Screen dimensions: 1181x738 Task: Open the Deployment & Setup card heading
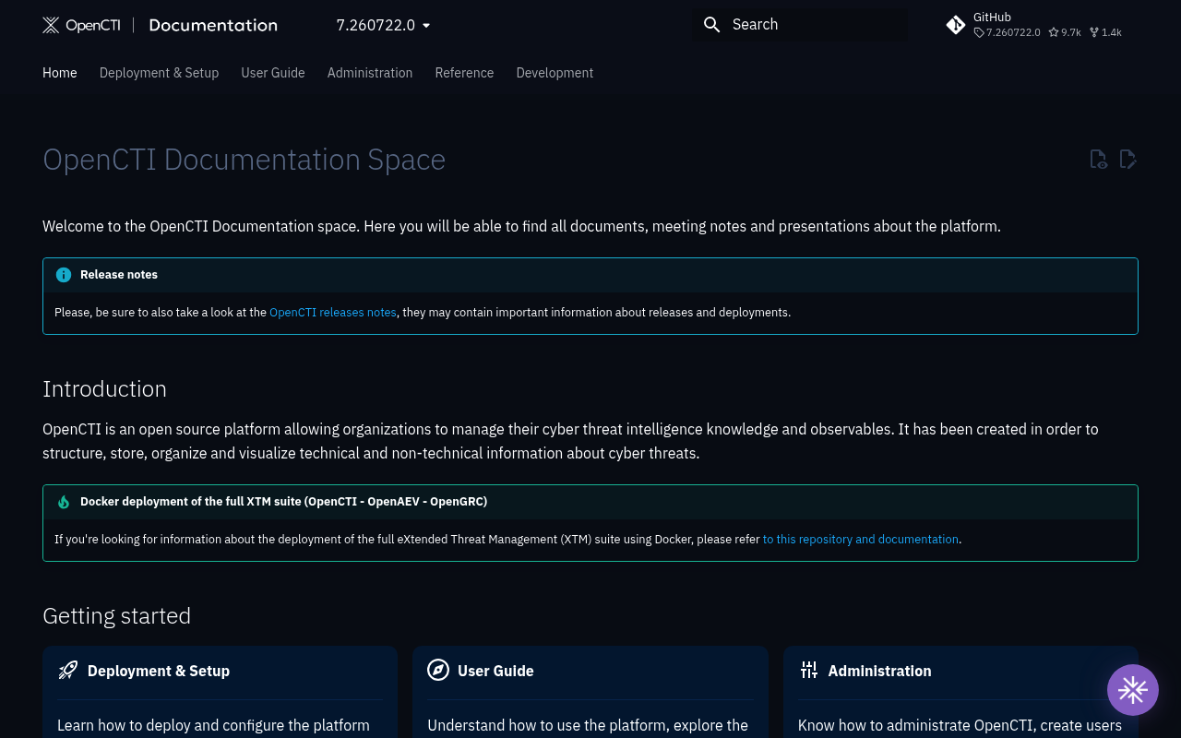coord(159,671)
